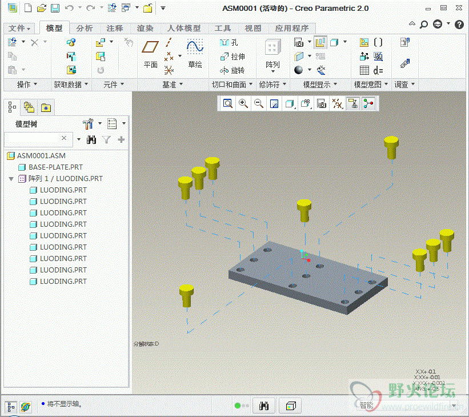Switch to the 注释 ribbon tab
Image resolution: width=469 pixels, height=417 pixels.
[x=115, y=28]
